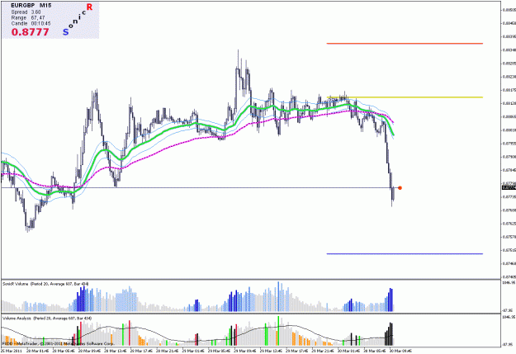Click the Volume Analysis indicator label
Screen dimensions: 516x354
(47, 319)
